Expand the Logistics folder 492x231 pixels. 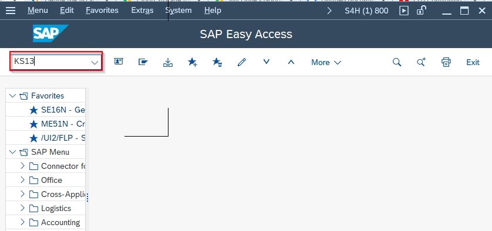(22, 208)
